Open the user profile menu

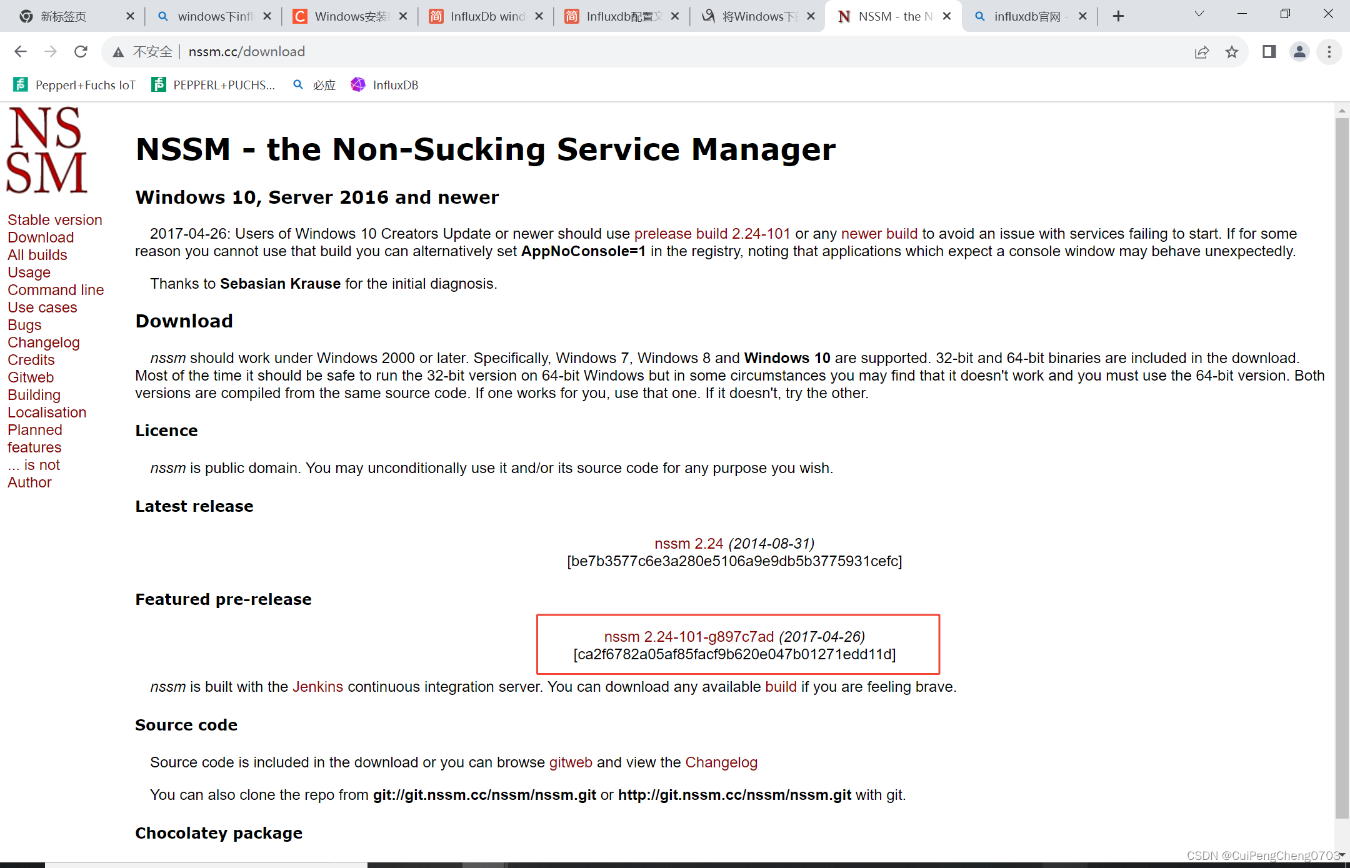point(1299,52)
